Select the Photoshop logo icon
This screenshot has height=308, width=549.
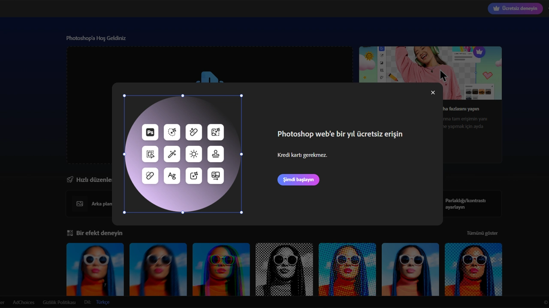click(x=150, y=132)
